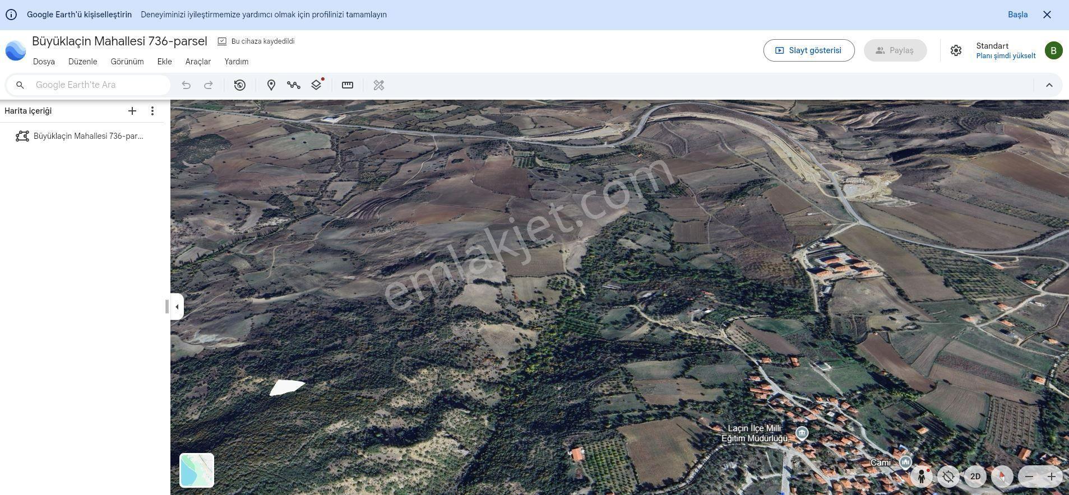This screenshot has height=495, width=1069.
Task: Open the Dosya menu
Action: 44,62
